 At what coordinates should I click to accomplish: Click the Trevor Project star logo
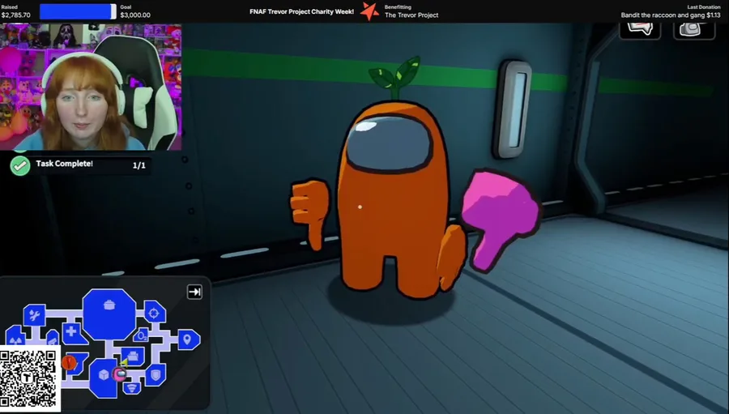pos(369,11)
